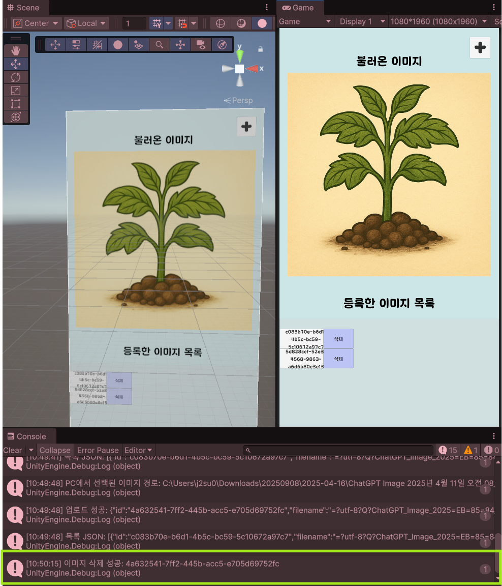Open the Scene camera visibility overlay

pyautogui.click(x=201, y=45)
